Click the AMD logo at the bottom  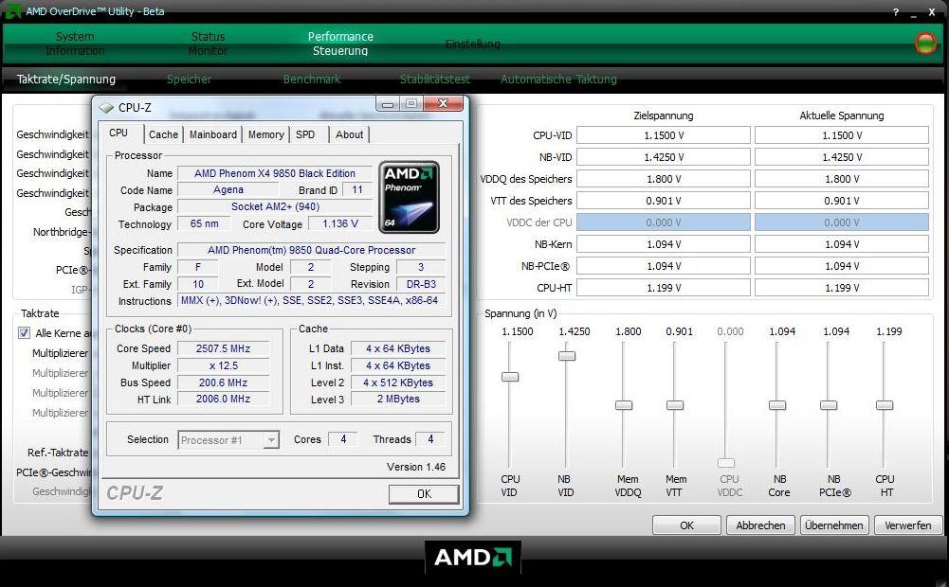[473, 556]
